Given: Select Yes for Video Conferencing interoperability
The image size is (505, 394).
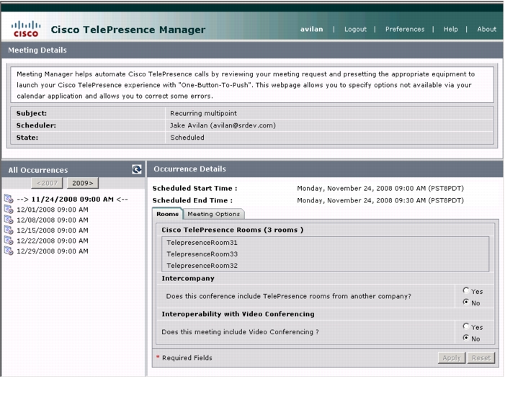Looking at the screenshot, I should (x=465, y=326).
